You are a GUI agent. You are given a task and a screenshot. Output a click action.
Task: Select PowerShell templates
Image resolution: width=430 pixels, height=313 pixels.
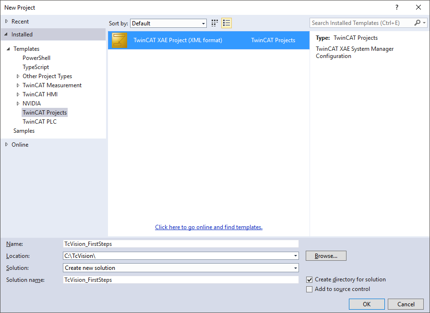tap(36, 58)
